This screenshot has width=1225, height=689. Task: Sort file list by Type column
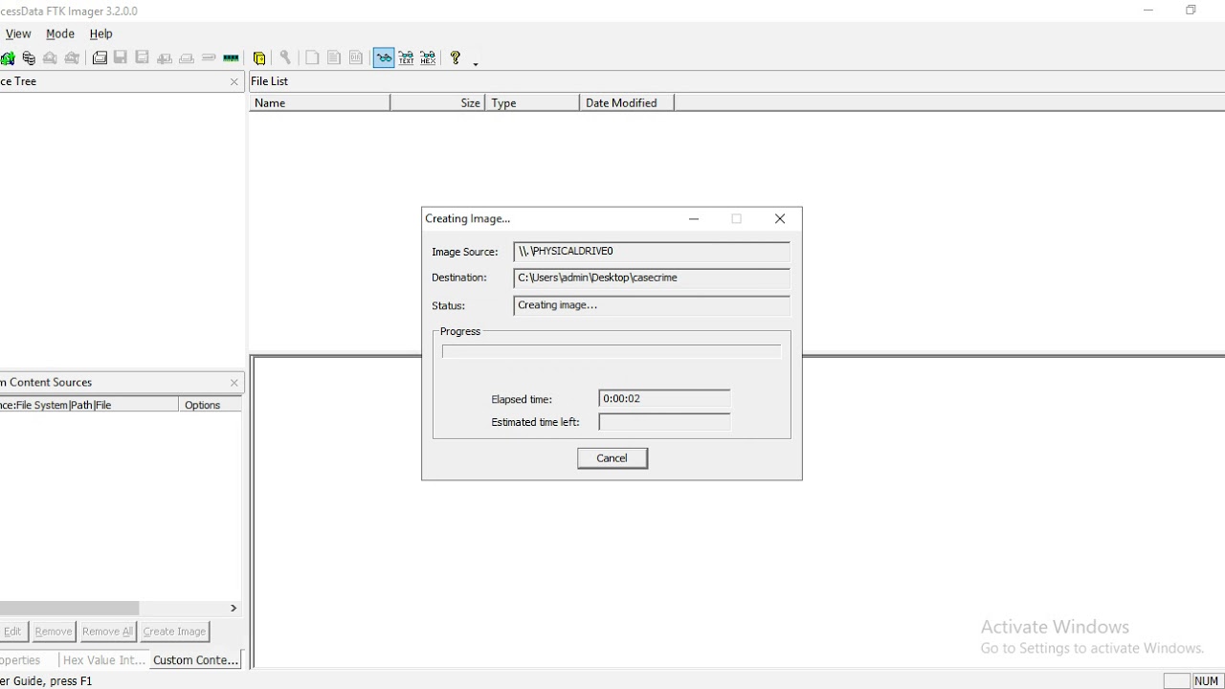[x=533, y=102]
